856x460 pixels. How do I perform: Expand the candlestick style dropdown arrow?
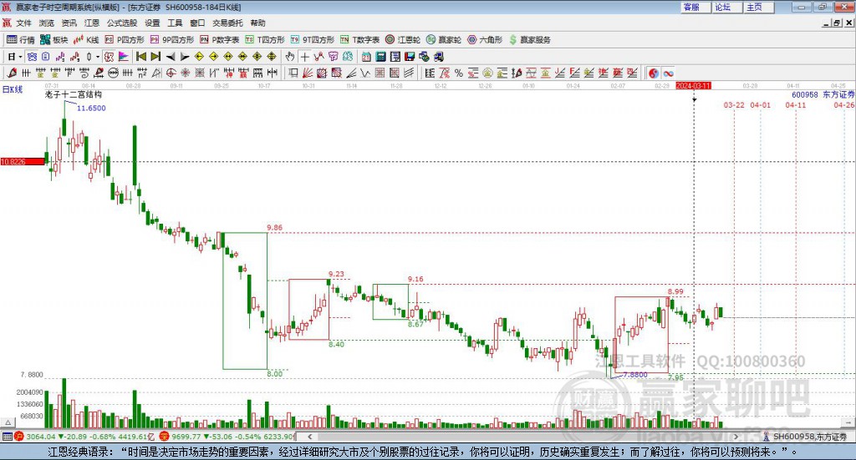[98, 57]
